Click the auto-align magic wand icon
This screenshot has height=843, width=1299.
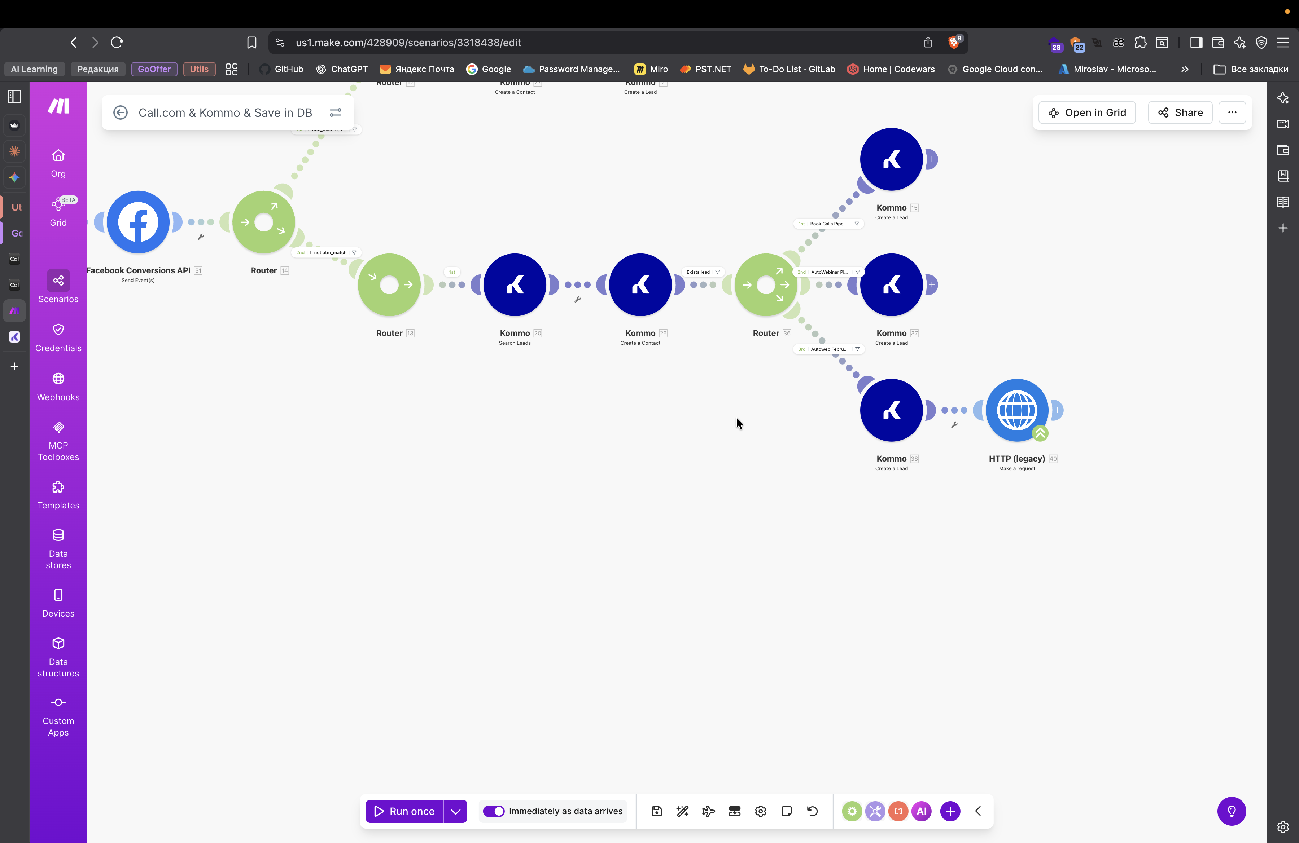682,811
